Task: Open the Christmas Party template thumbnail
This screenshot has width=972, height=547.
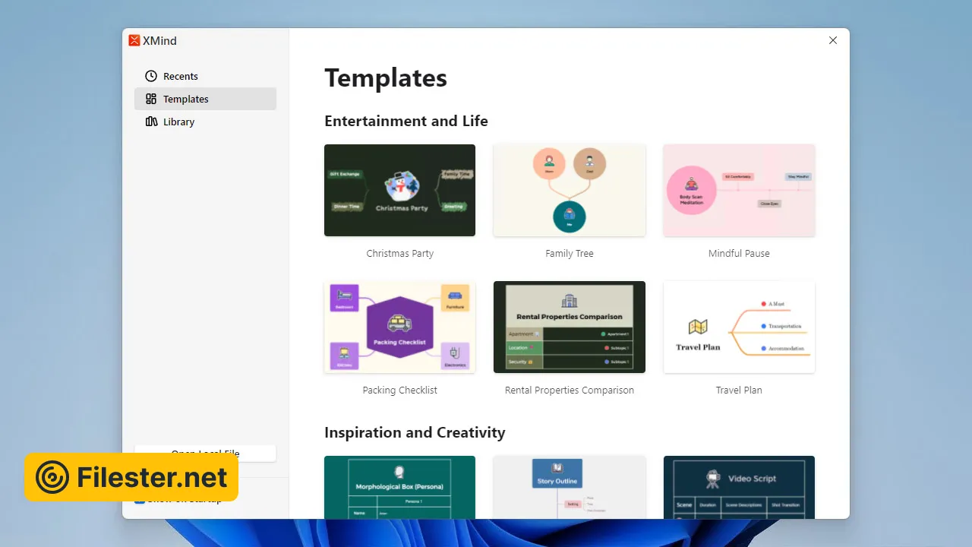Action: (399, 190)
